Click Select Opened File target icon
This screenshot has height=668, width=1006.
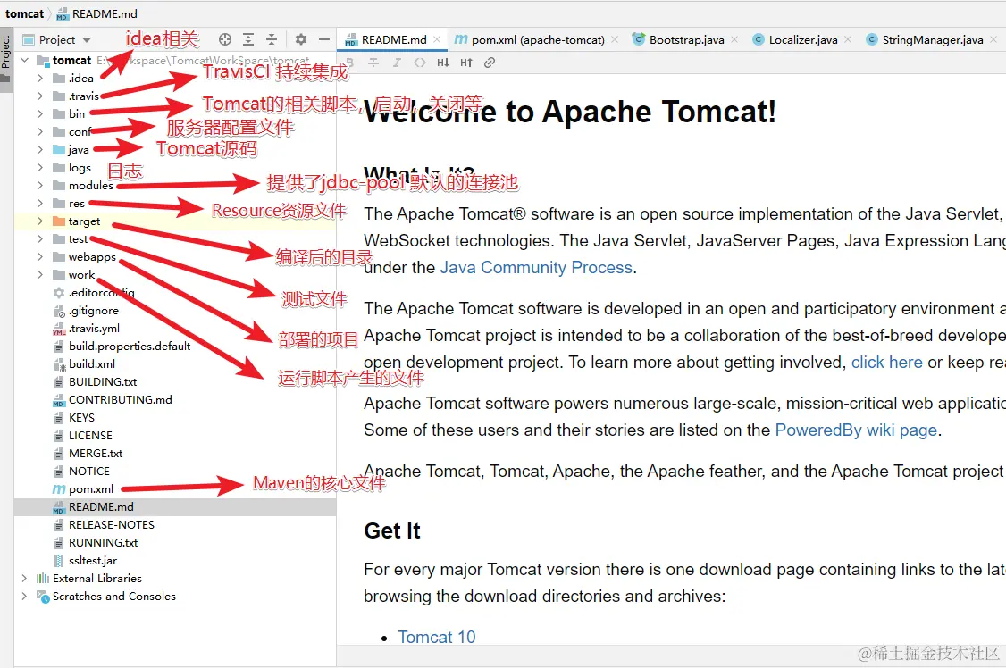pos(224,40)
